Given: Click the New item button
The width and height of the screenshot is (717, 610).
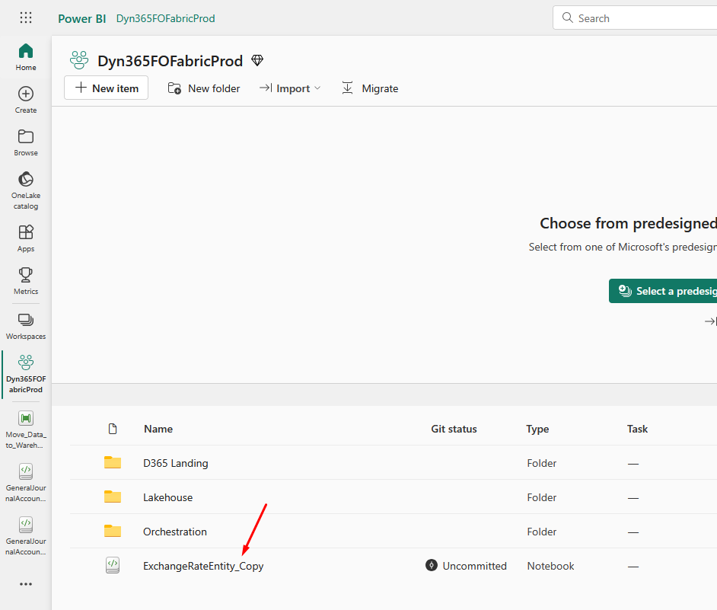Looking at the screenshot, I should coord(106,88).
